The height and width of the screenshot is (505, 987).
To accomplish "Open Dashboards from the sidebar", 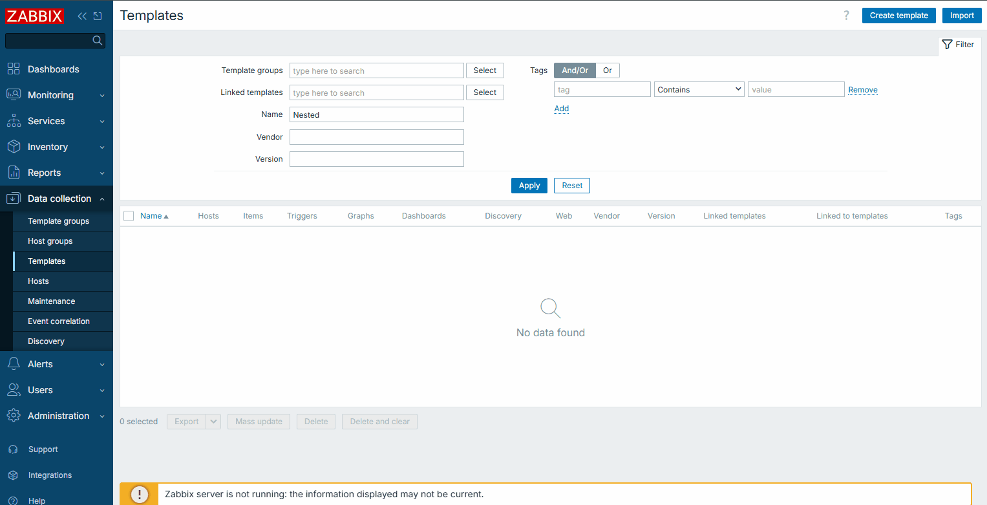I will [53, 69].
